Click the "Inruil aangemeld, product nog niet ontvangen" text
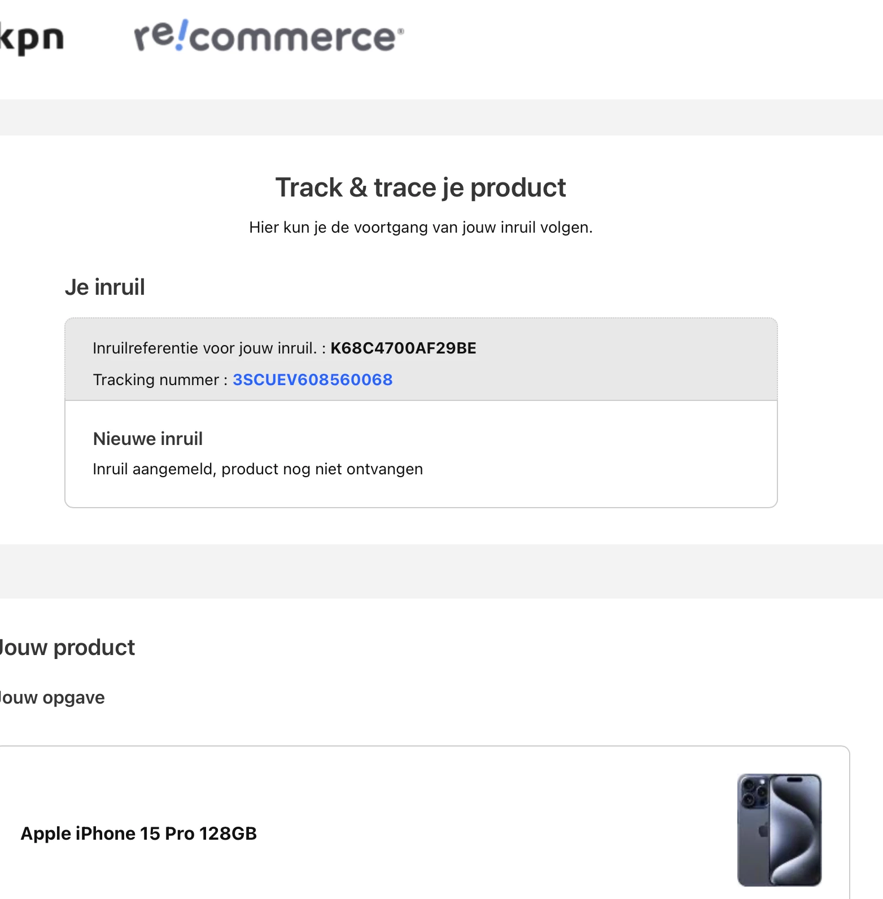Image resolution: width=883 pixels, height=899 pixels. click(257, 469)
